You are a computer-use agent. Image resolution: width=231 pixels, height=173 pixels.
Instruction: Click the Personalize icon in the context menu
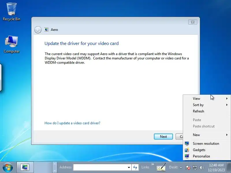pyautogui.click(x=187, y=156)
